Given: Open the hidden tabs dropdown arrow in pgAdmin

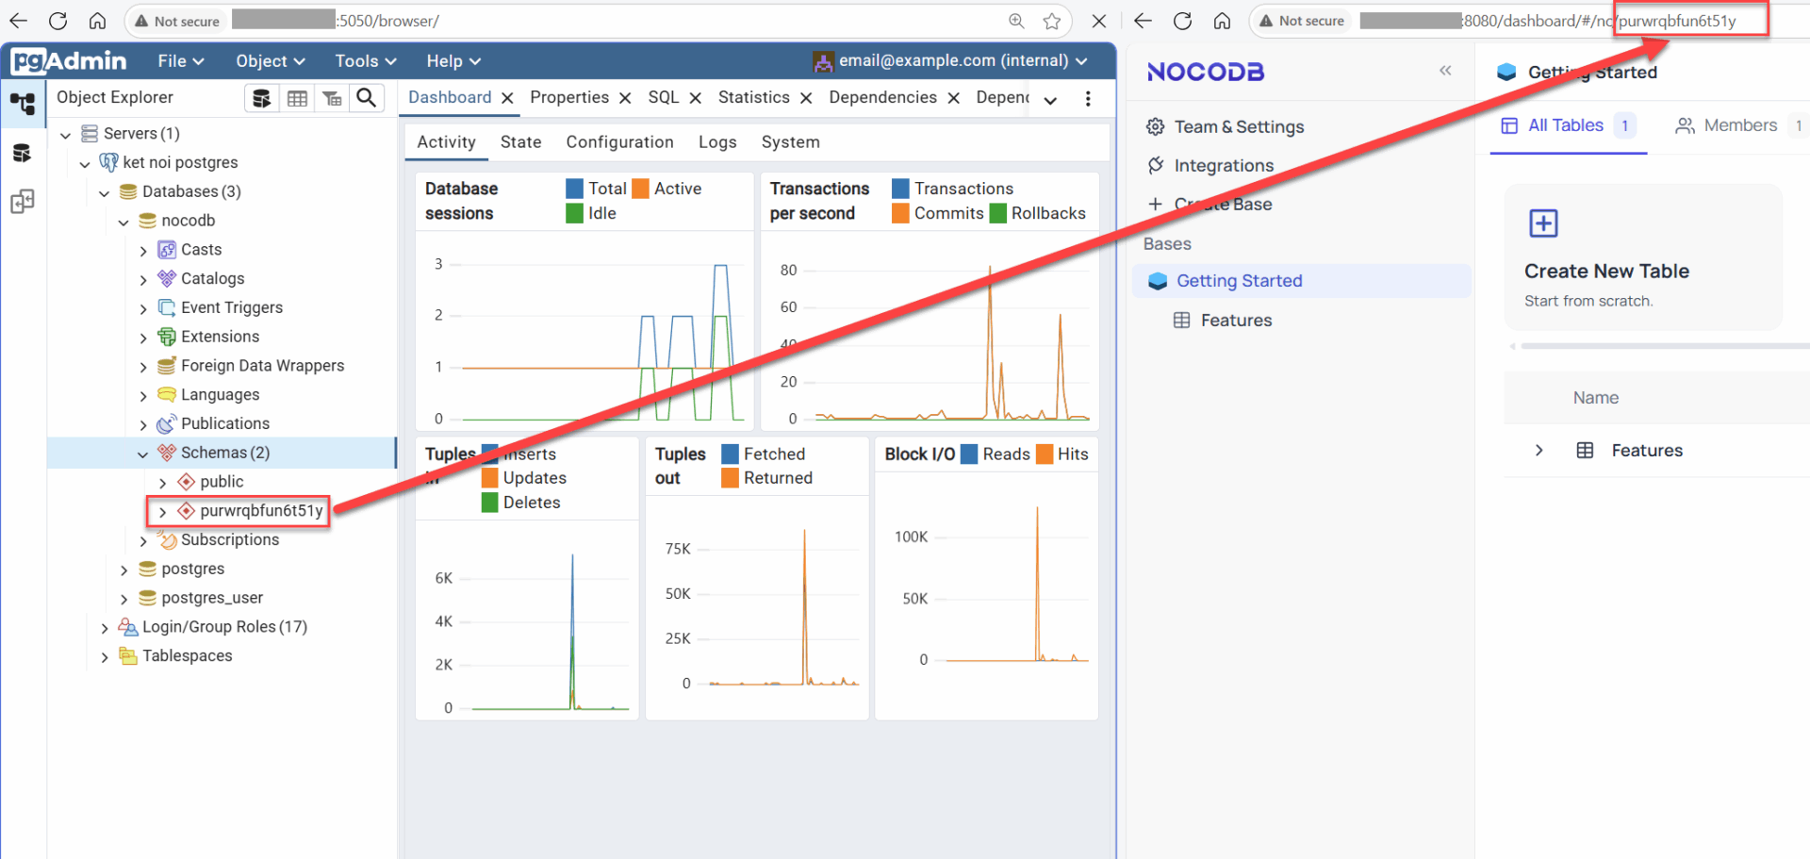Looking at the screenshot, I should (x=1050, y=100).
